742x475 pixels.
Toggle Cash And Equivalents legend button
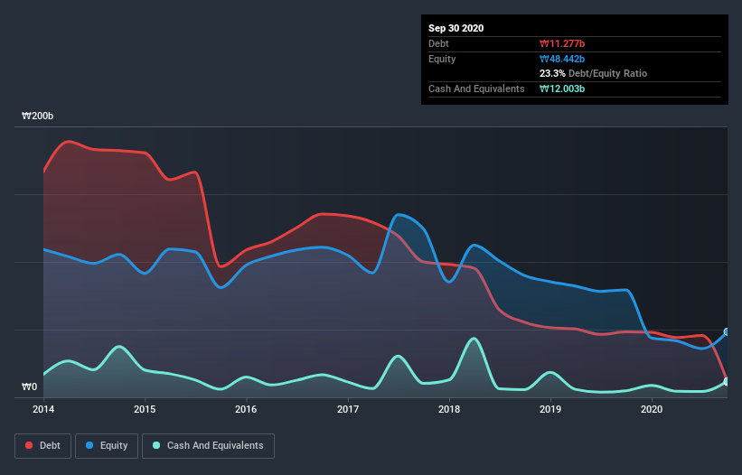click(208, 446)
